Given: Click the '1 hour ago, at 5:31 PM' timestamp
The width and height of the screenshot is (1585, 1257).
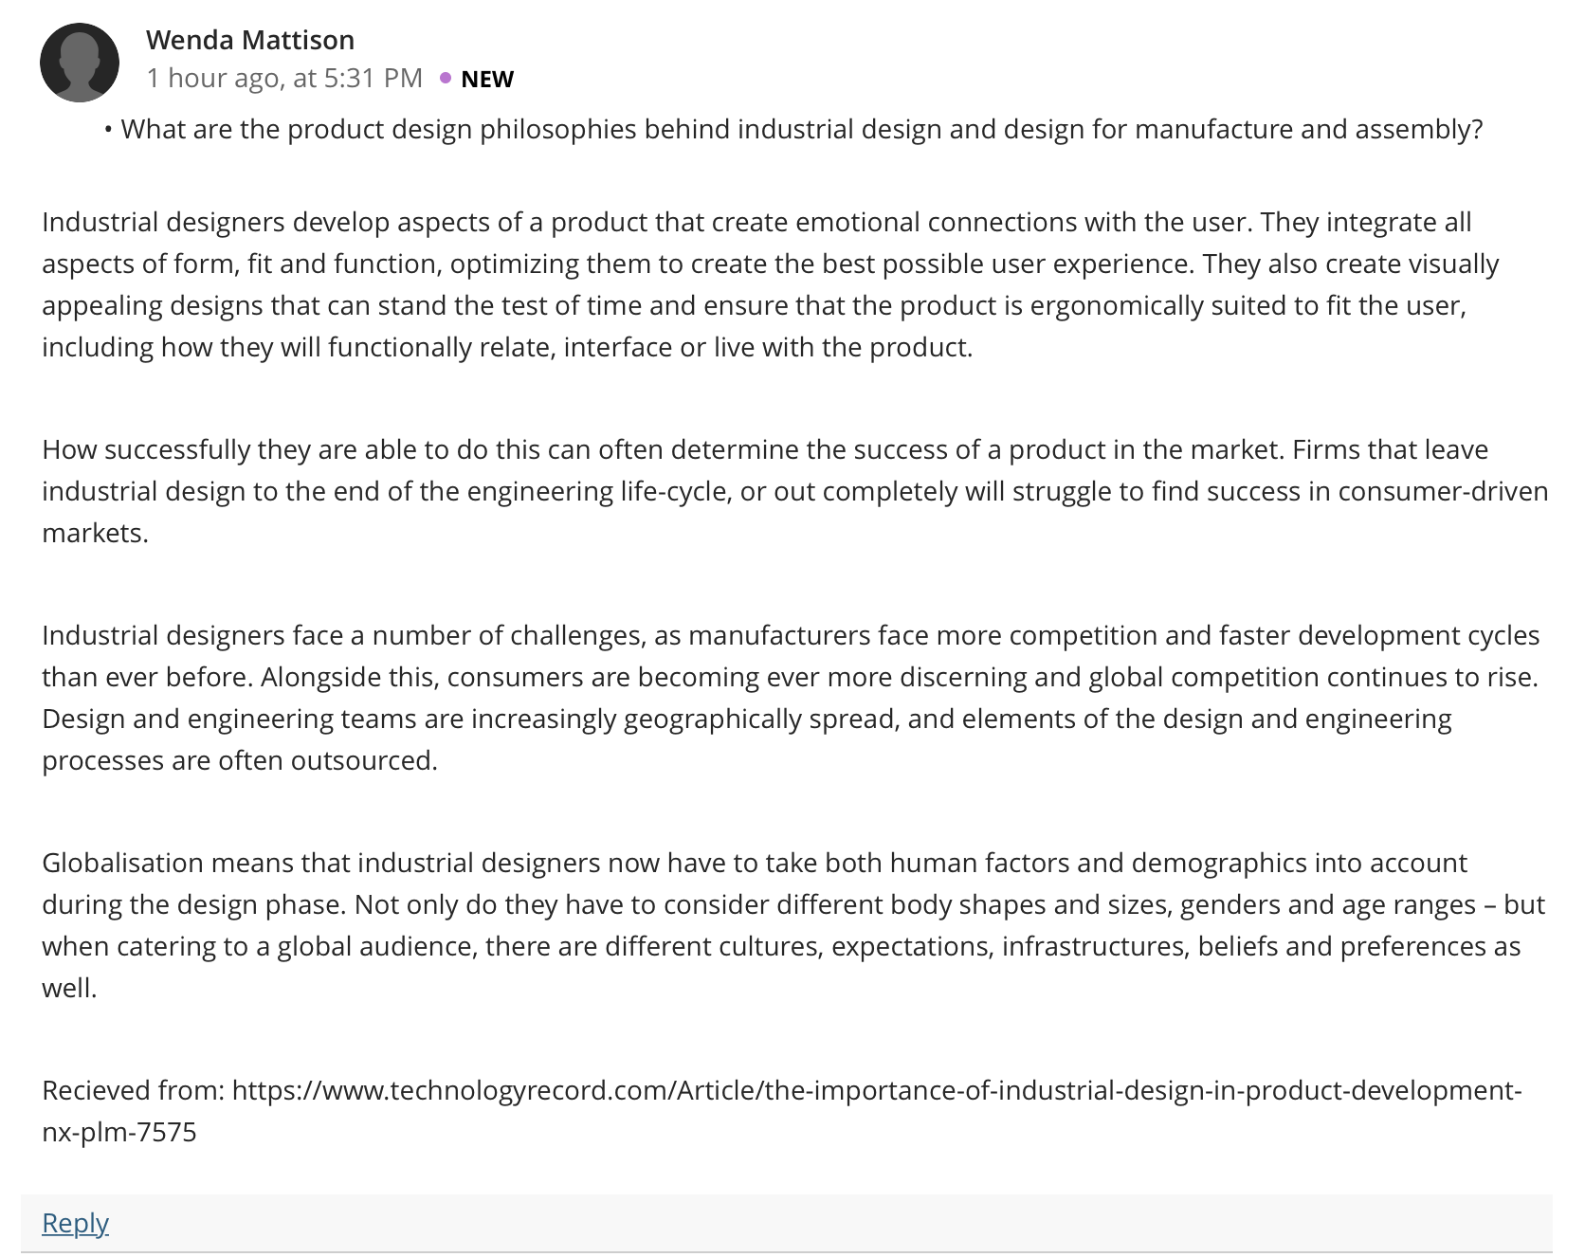Looking at the screenshot, I should tap(284, 78).
